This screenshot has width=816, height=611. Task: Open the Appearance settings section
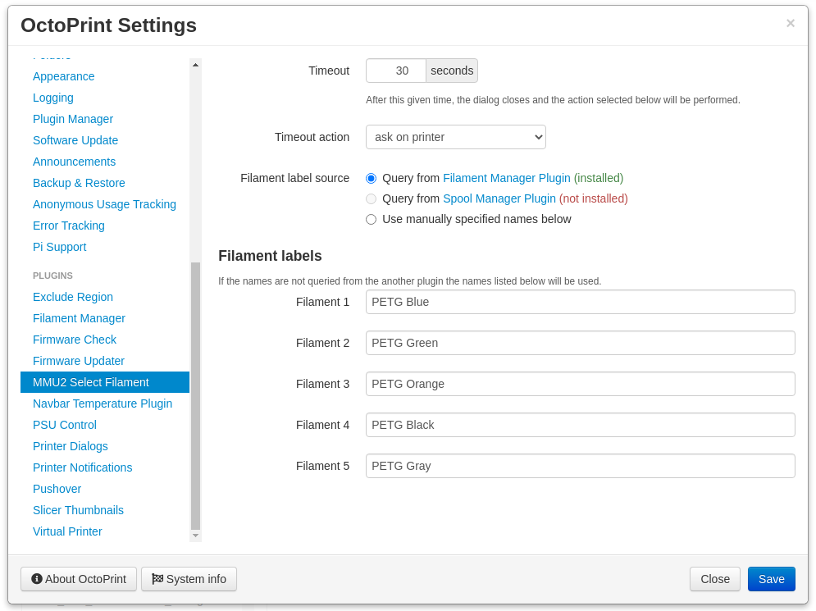coord(63,76)
